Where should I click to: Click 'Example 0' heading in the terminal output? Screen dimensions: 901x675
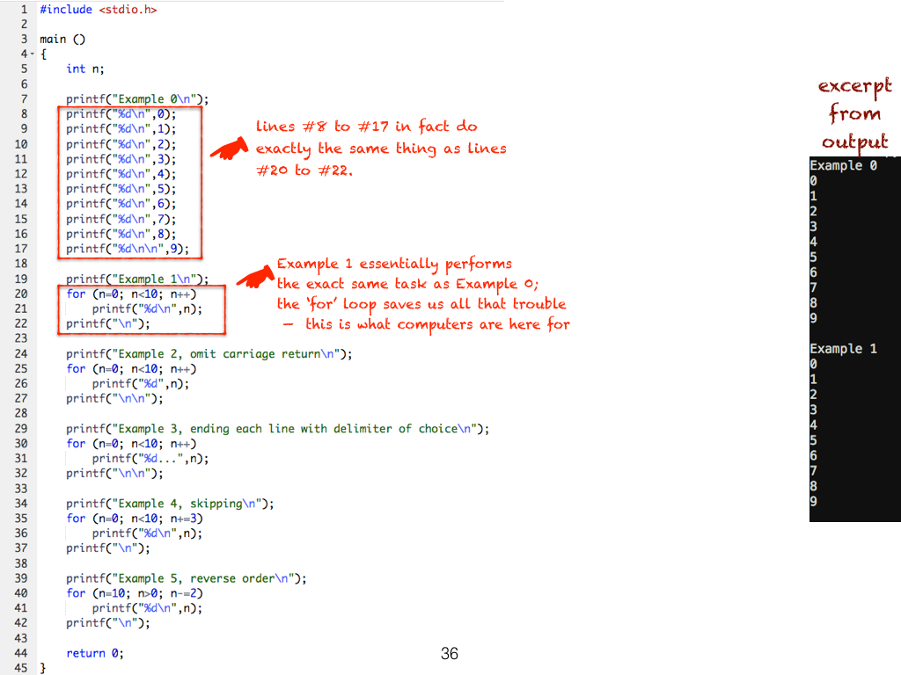coord(842,165)
